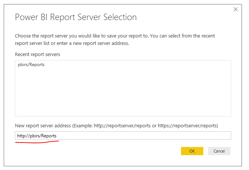Select pbirs/Reports from recent report servers
Screen dimensions: 249x170
[31, 65]
